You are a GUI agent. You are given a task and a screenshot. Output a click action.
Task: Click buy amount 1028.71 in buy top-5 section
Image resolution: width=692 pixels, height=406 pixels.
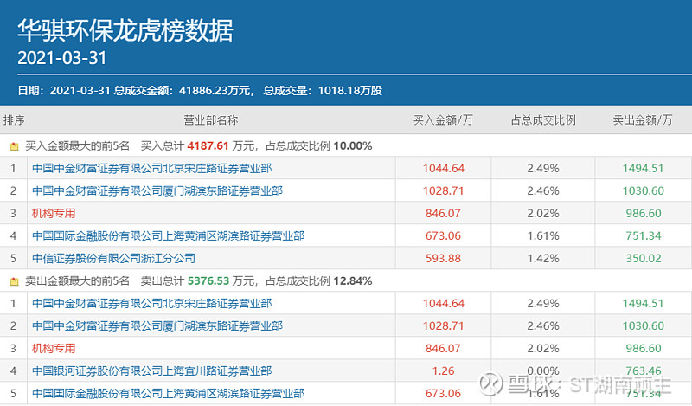click(x=443, y=190)
